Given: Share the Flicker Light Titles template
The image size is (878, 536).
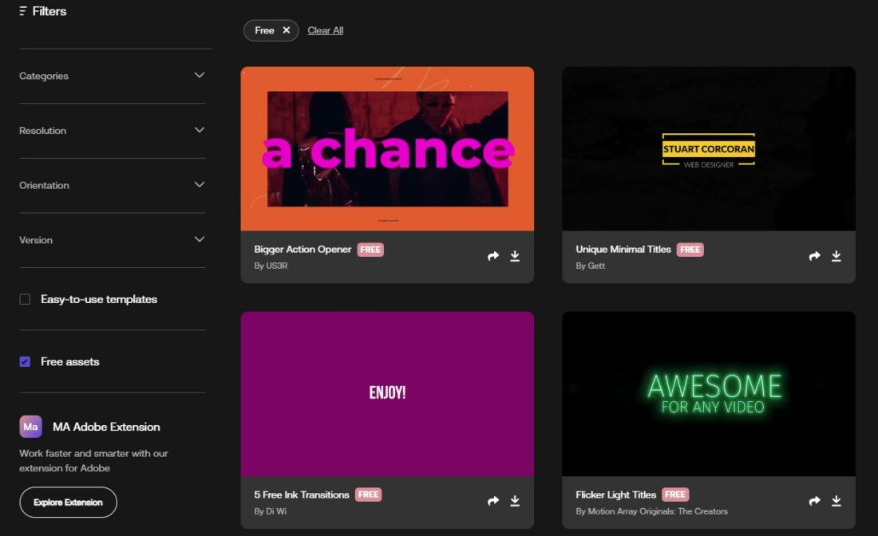Looking at the screenshot, I should click(x=815, y=501).
